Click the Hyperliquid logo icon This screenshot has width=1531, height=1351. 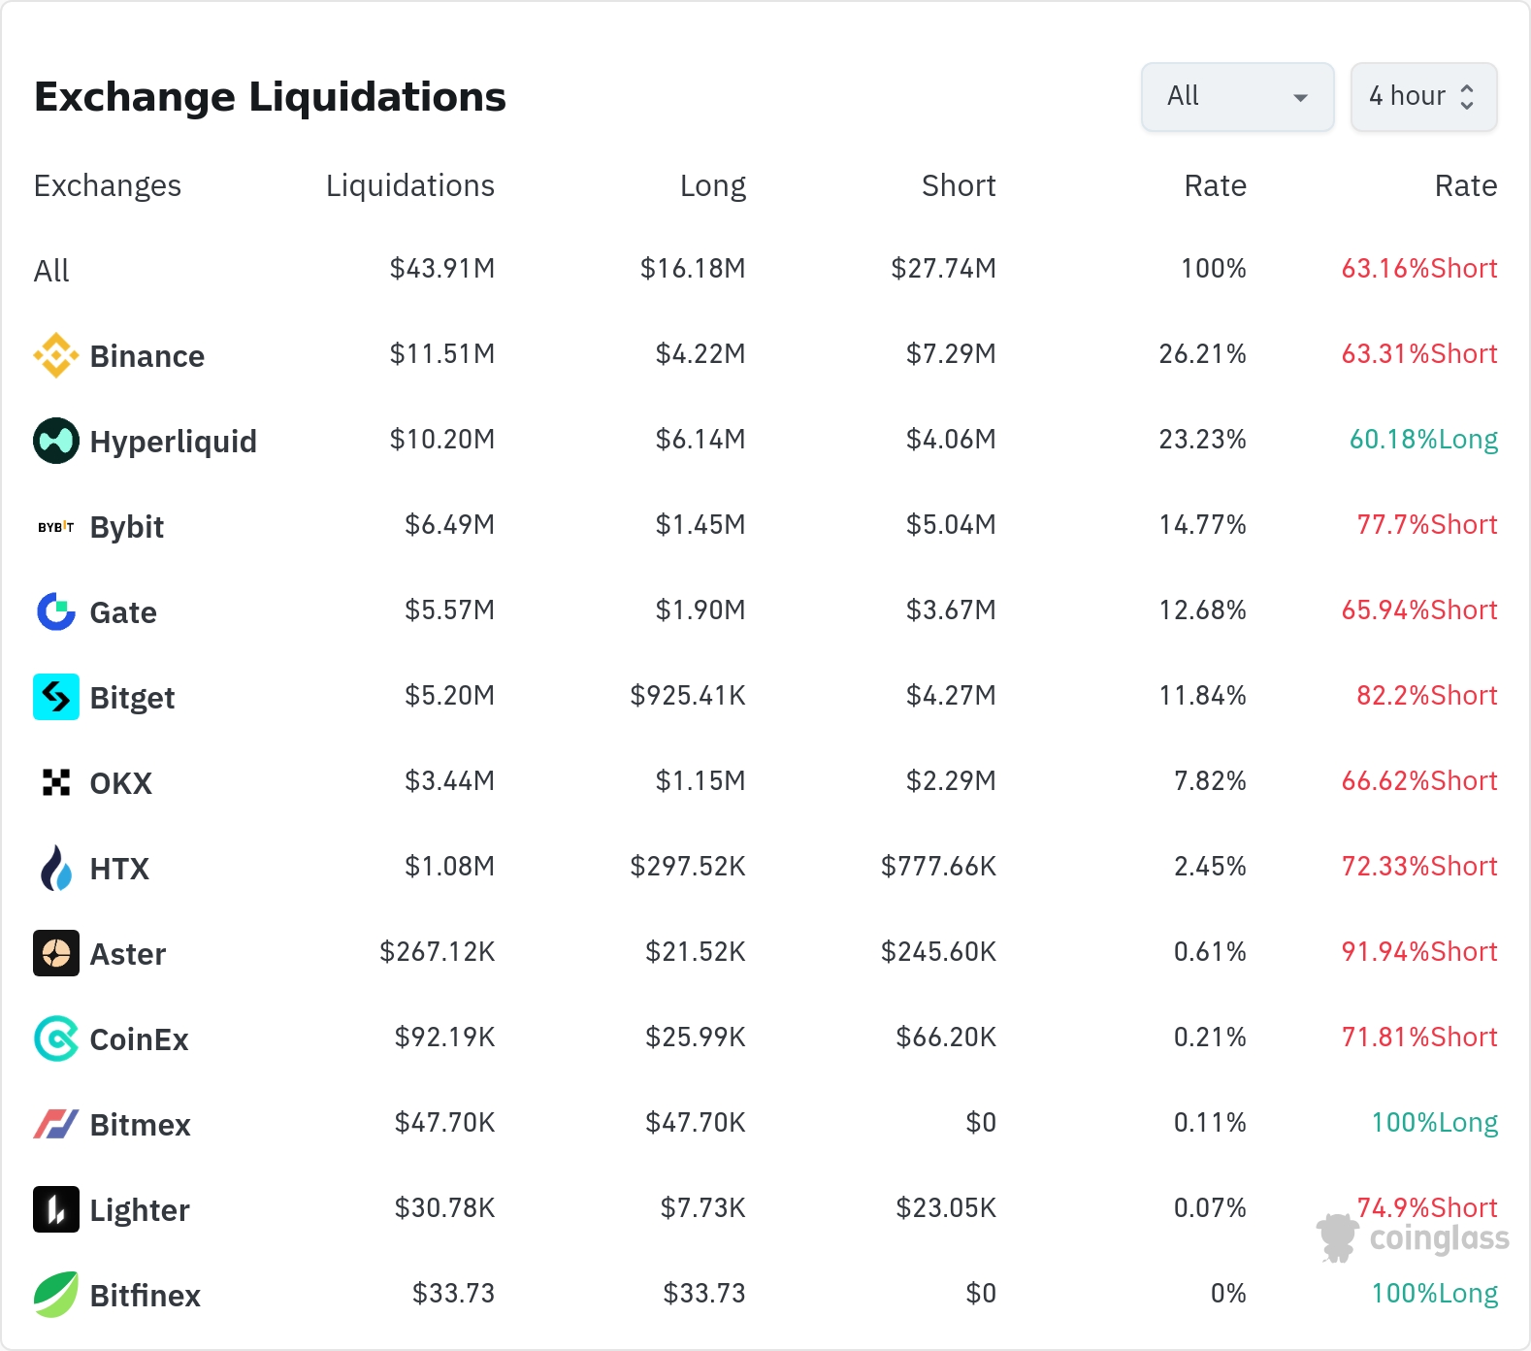56,441
